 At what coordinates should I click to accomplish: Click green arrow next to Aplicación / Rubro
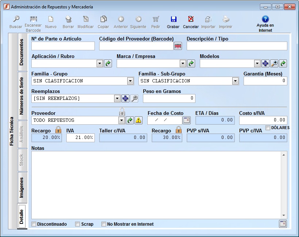[108, 63]
